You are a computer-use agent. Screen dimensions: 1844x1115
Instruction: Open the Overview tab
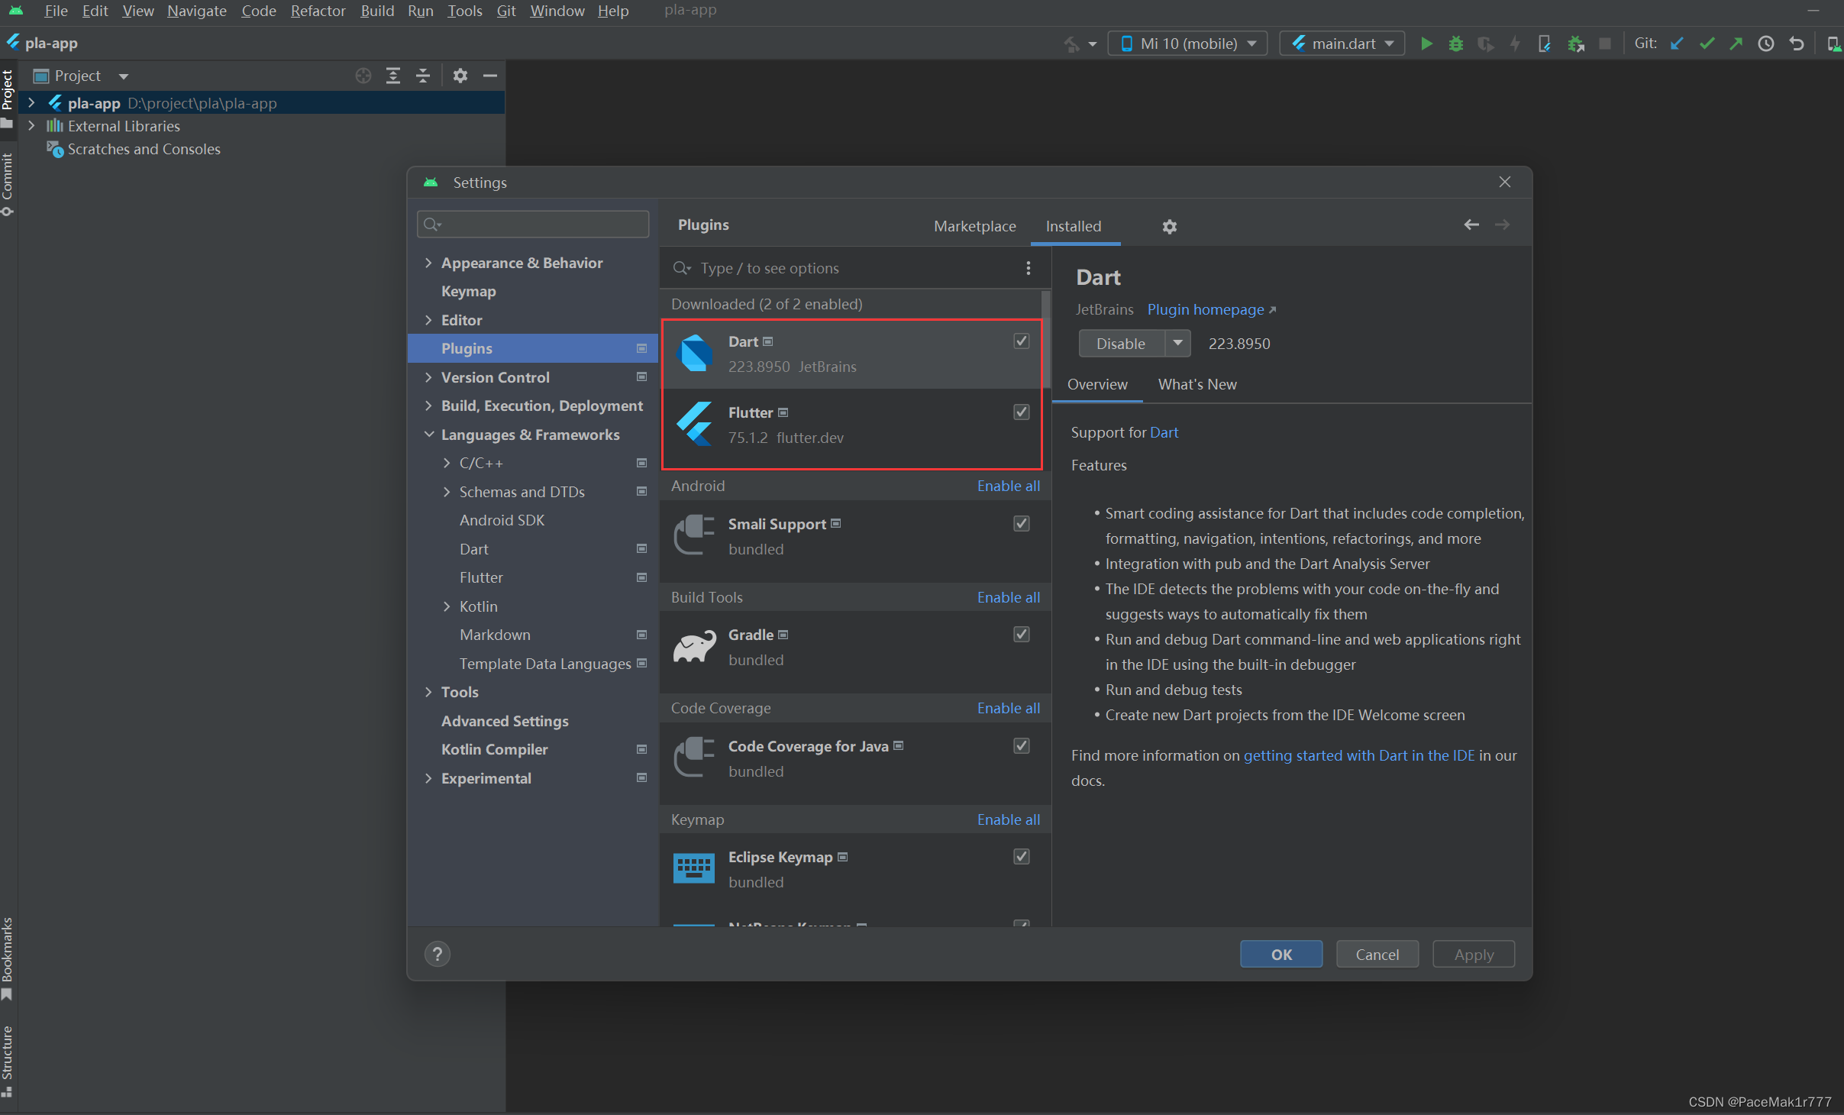[x=1096, y=384]
